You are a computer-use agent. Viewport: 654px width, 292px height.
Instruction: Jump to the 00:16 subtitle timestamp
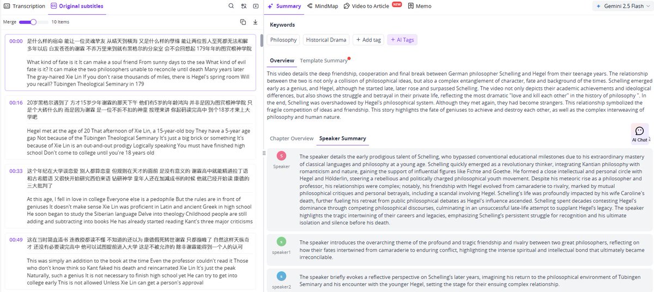[x=16, y=102]
